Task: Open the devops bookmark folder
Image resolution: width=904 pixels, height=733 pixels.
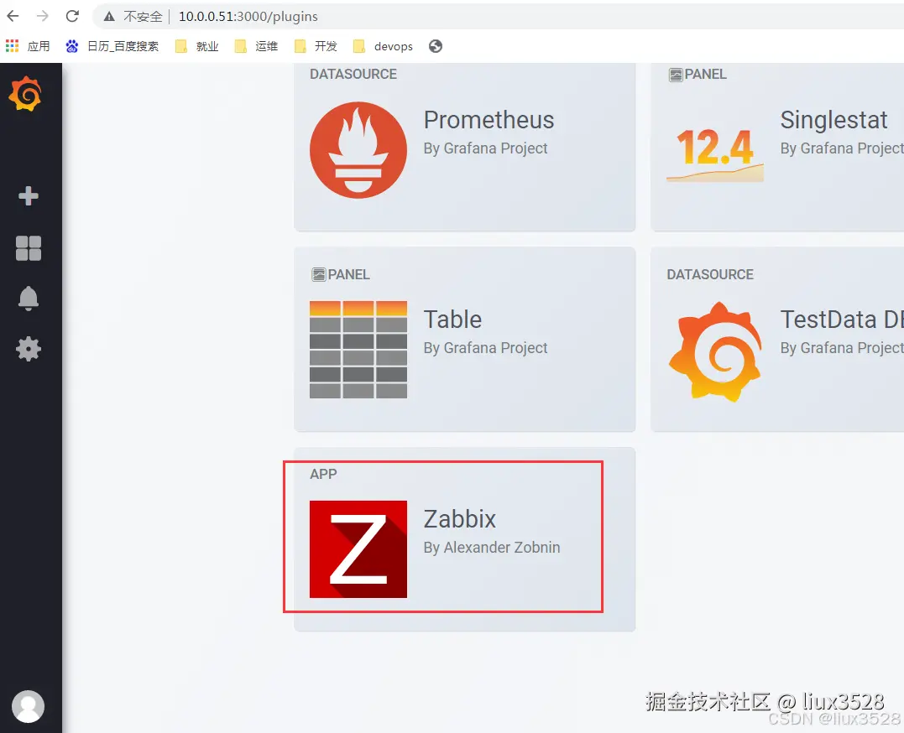Action: click(x=382, y=46)
